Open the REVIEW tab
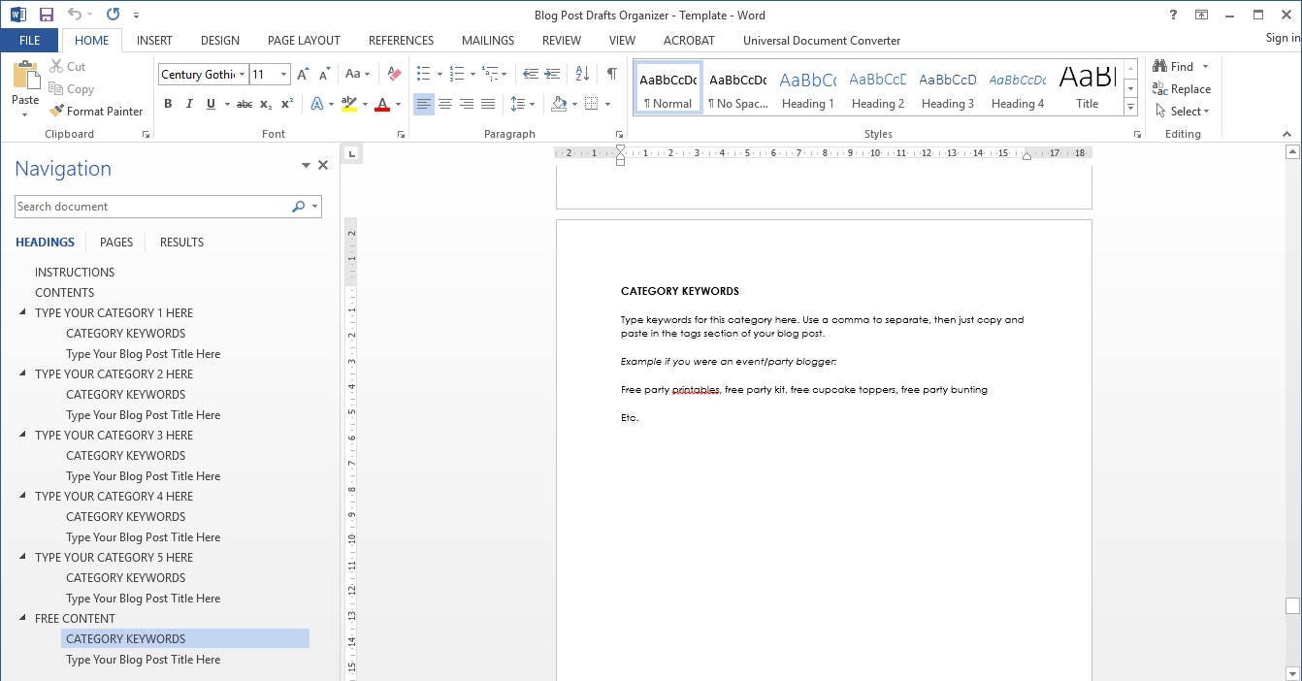This screenshot has height=681, width=1302. click(561, 40)
